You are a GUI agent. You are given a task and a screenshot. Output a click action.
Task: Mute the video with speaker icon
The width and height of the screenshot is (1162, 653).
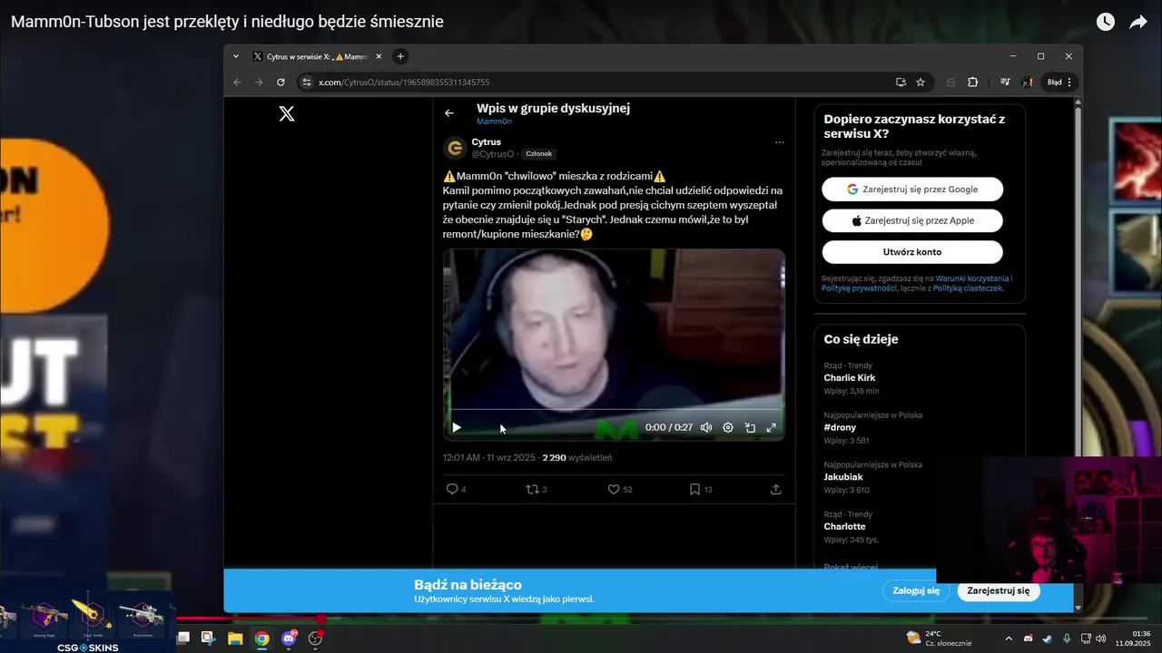706,427
